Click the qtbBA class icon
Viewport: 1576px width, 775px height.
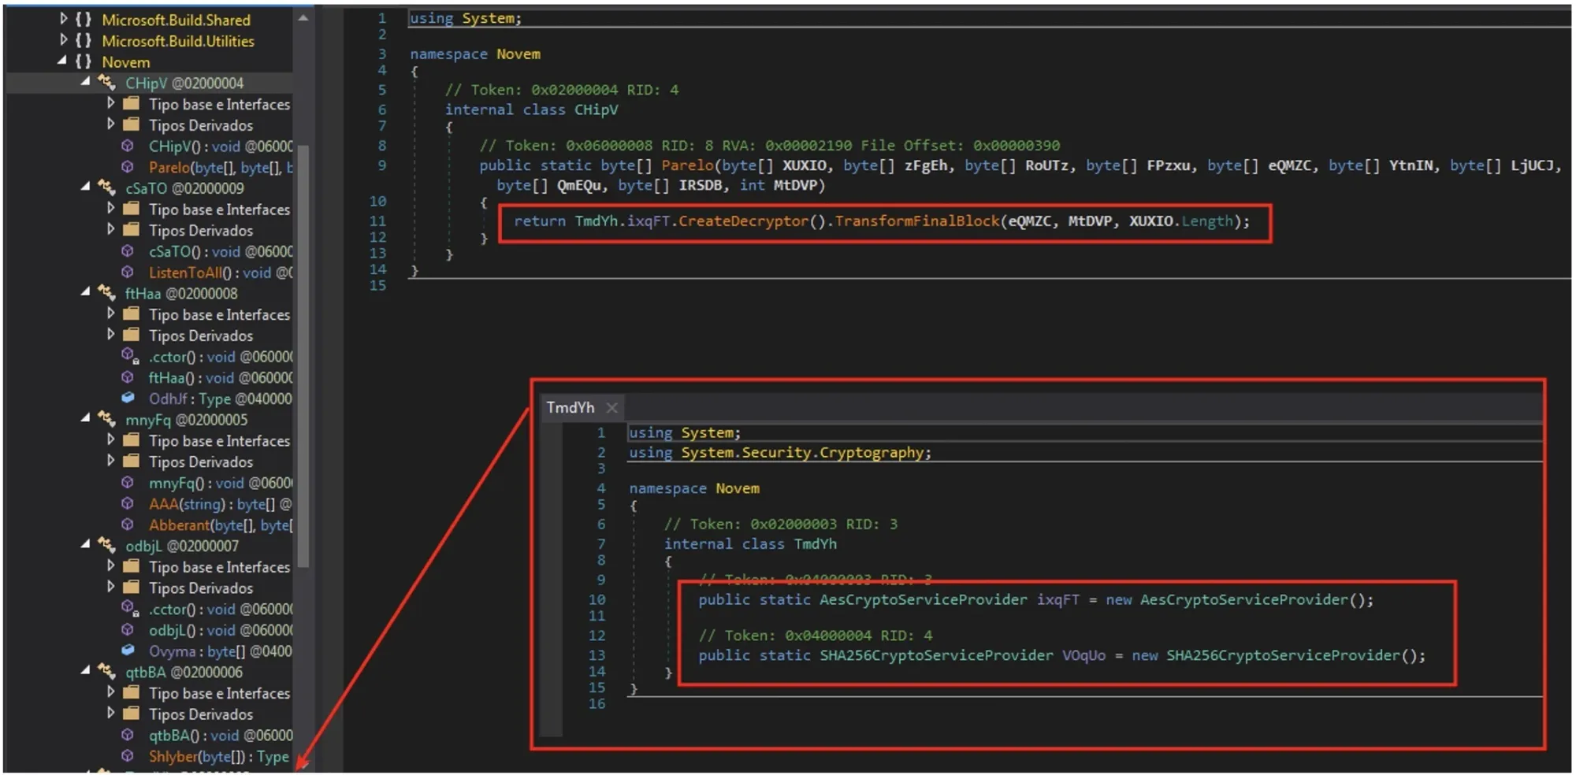click(106, 671)
